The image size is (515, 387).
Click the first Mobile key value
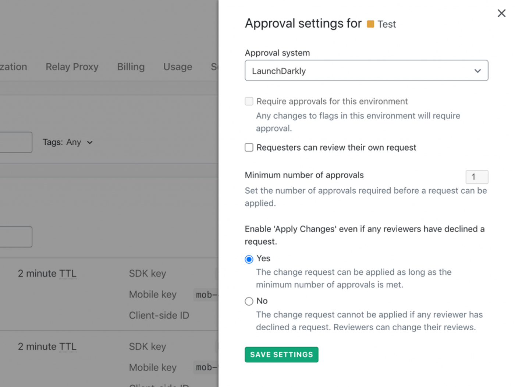point(206,295)
